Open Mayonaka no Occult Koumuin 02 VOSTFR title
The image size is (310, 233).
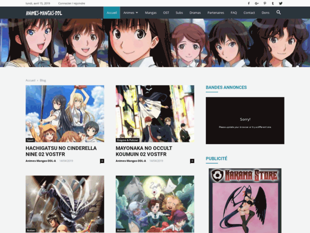(144, 151)
